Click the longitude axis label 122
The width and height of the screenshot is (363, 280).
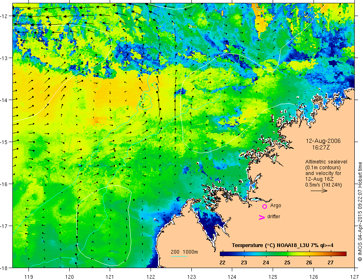pos(151,277)
